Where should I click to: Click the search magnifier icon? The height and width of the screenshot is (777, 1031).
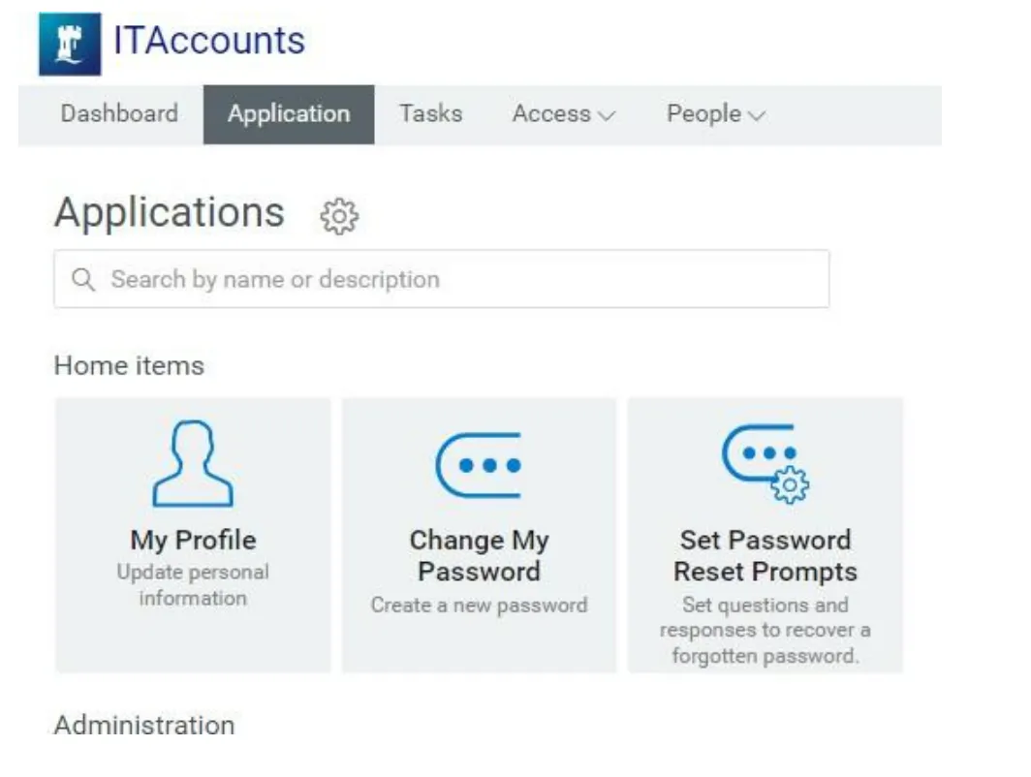83,279
